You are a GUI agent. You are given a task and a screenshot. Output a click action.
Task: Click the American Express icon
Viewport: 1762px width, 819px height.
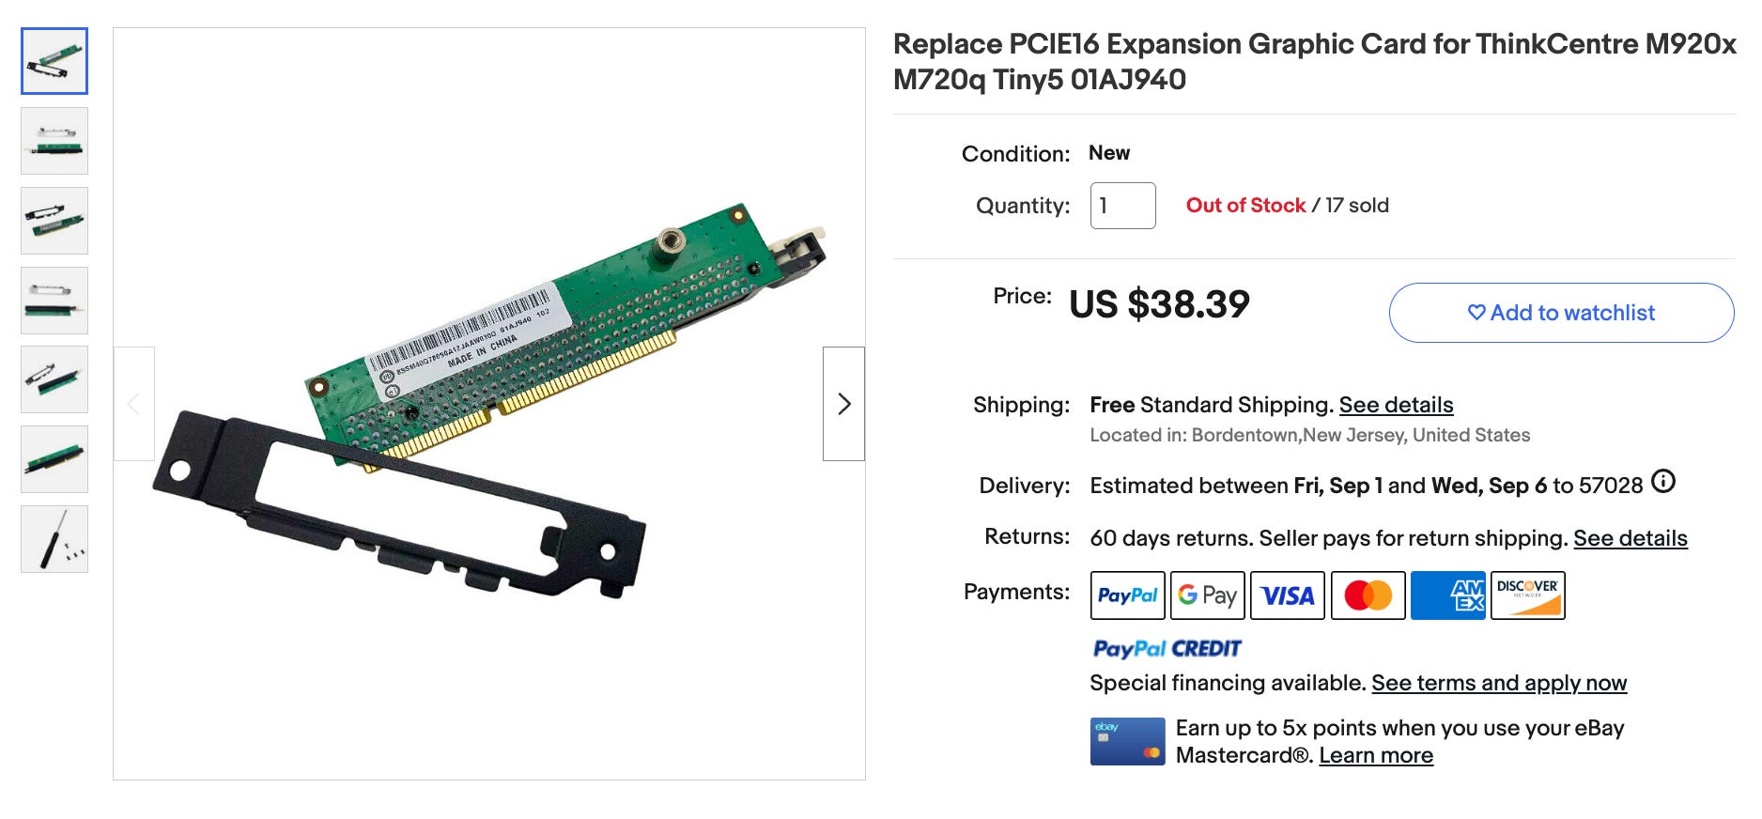(x=1447, y=595)
